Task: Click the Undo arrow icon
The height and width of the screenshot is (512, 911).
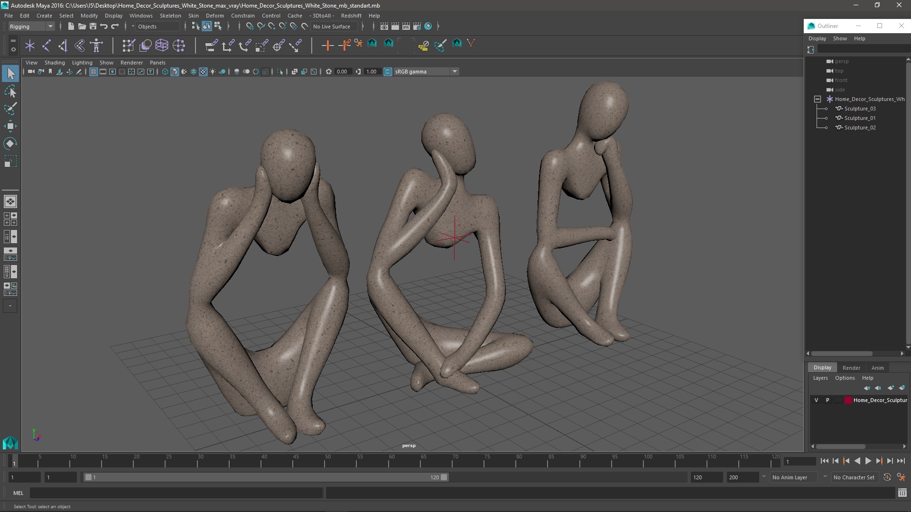Action: [x=104, y=27]
